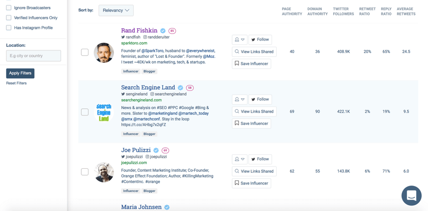Open Rand Fishkin's add-to-list dropdown
Viewport: 428px width, 211px height.
[240, 40]
